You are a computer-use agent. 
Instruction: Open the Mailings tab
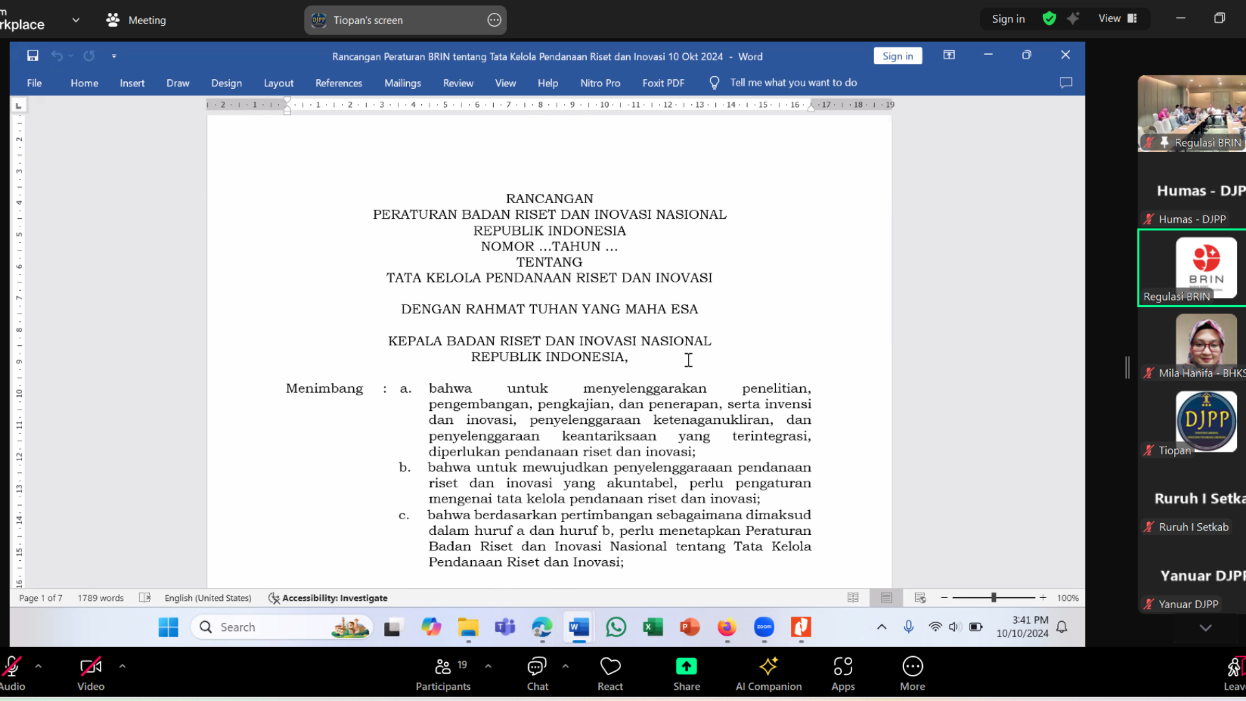[x=402, y=83]
